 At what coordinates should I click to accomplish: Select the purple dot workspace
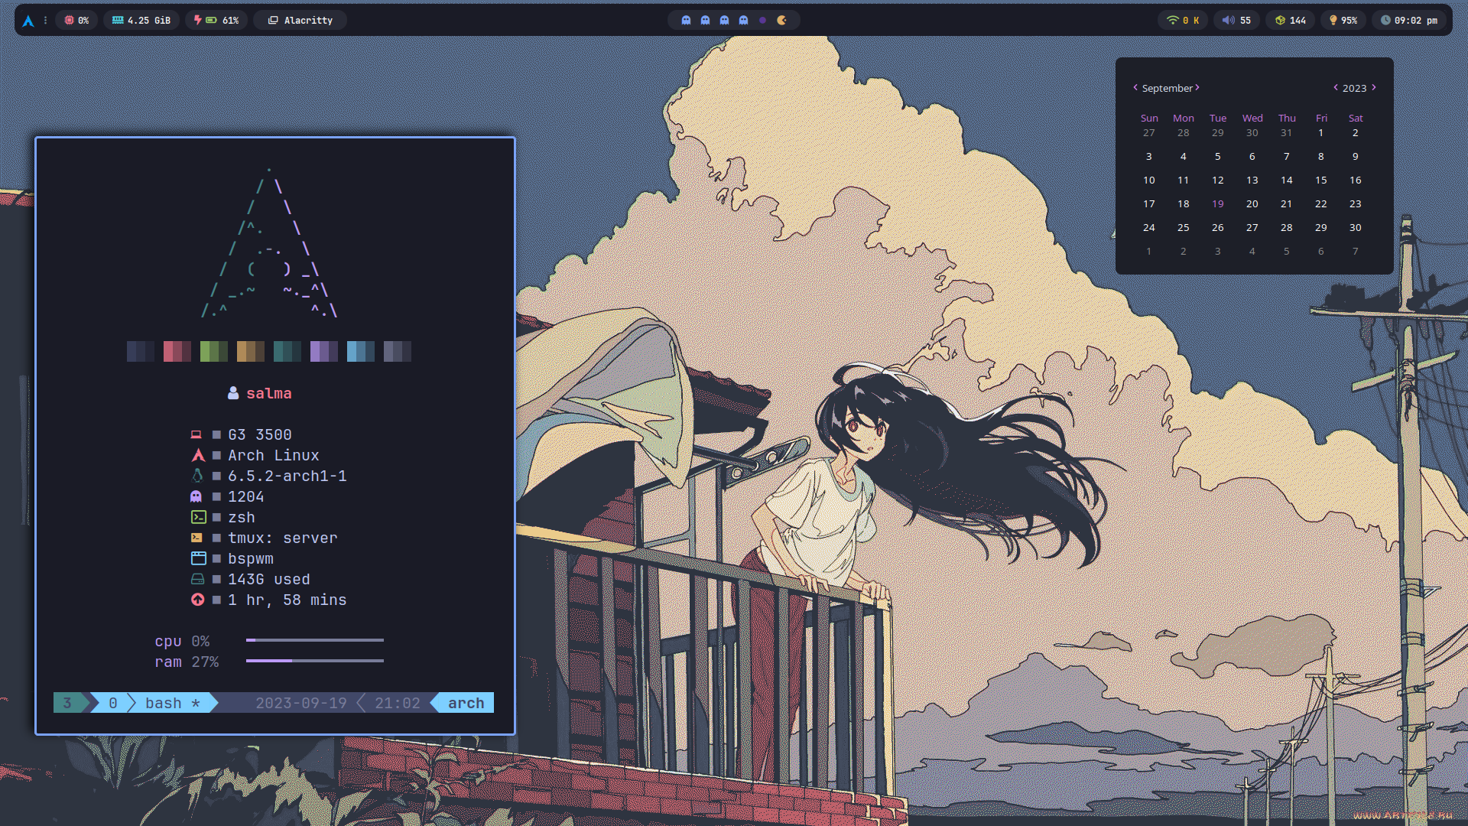coord(762,21)
